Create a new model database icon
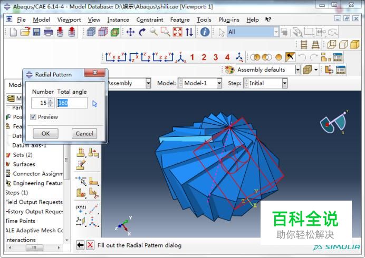This screenshot has width=365, height=258. tap(13, 32)
